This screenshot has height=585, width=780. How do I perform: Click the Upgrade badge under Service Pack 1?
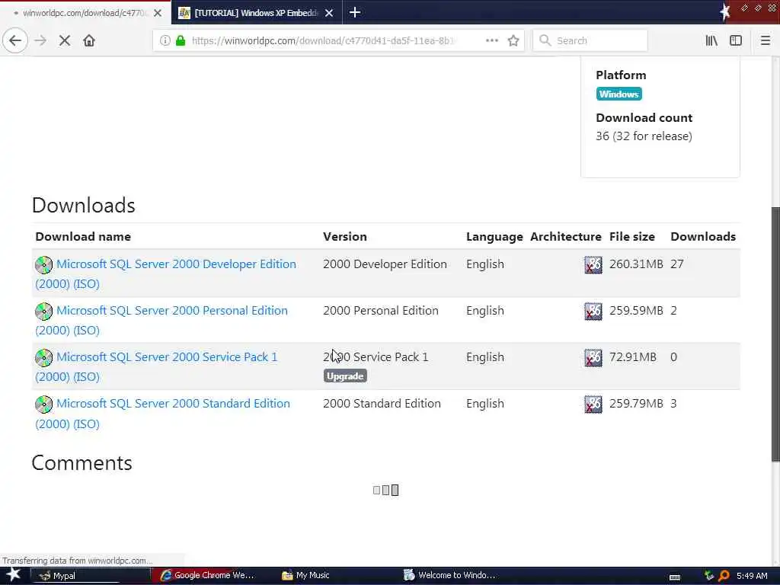tap(345, 376)
